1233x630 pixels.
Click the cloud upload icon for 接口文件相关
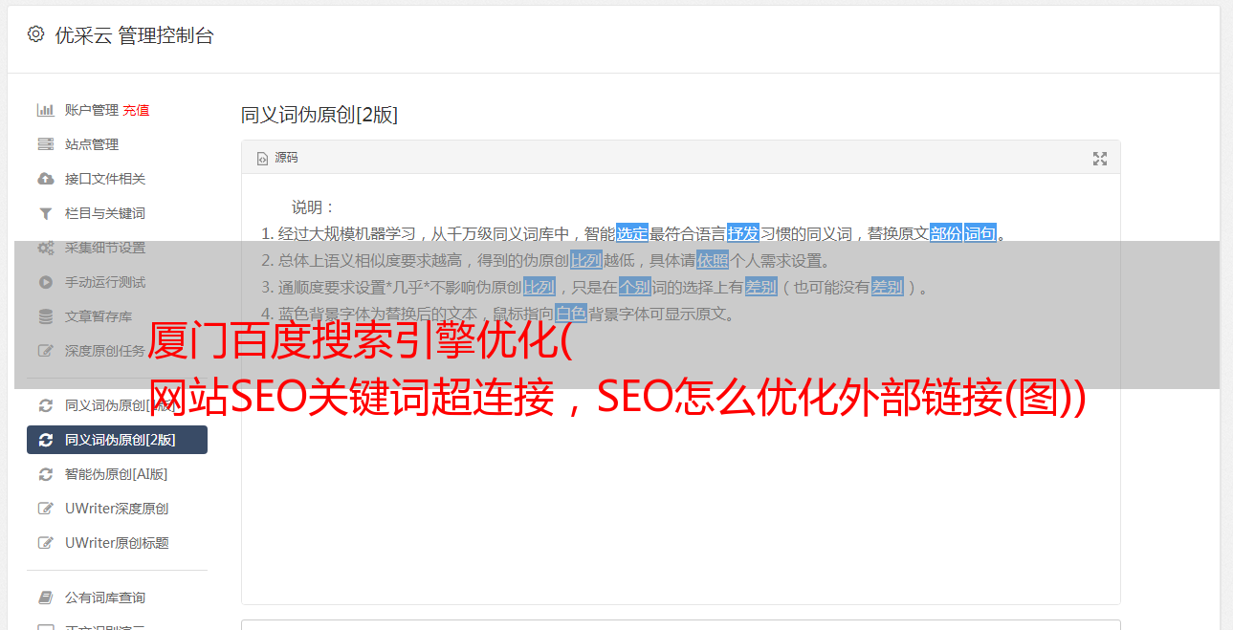(45, 179)
